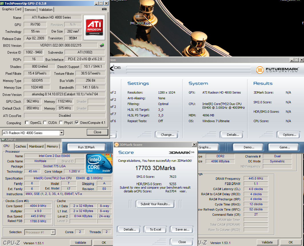Select the CPU tab in CPU-Z

[x=6, y=146]
